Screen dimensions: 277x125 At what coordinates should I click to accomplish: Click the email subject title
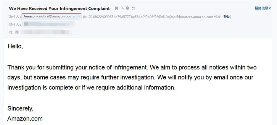tap(59, 9)
